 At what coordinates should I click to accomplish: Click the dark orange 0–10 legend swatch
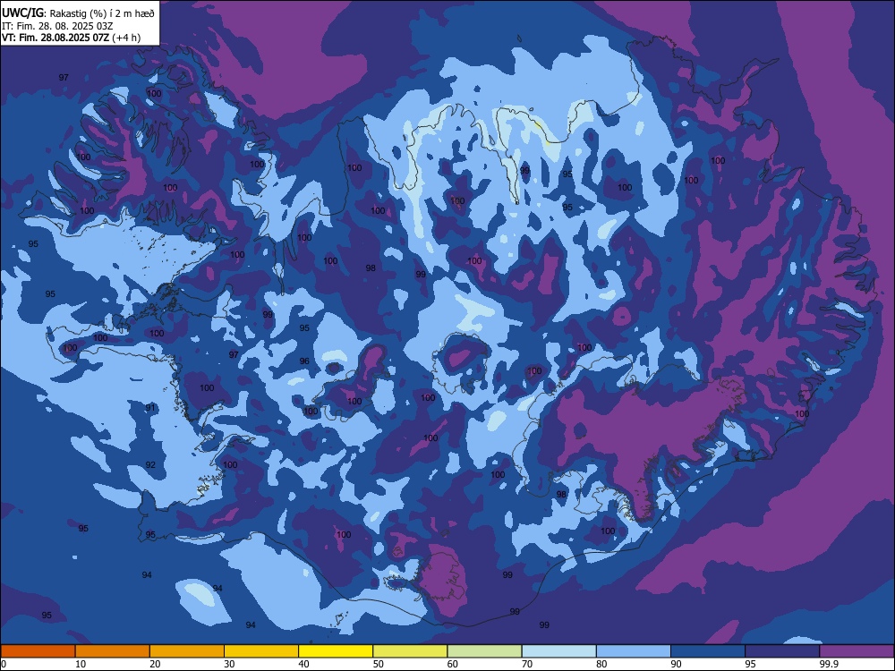coord(38,651)
